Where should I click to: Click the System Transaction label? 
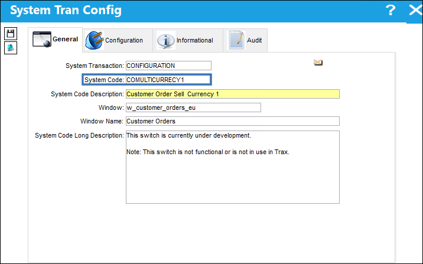point(95,66)
